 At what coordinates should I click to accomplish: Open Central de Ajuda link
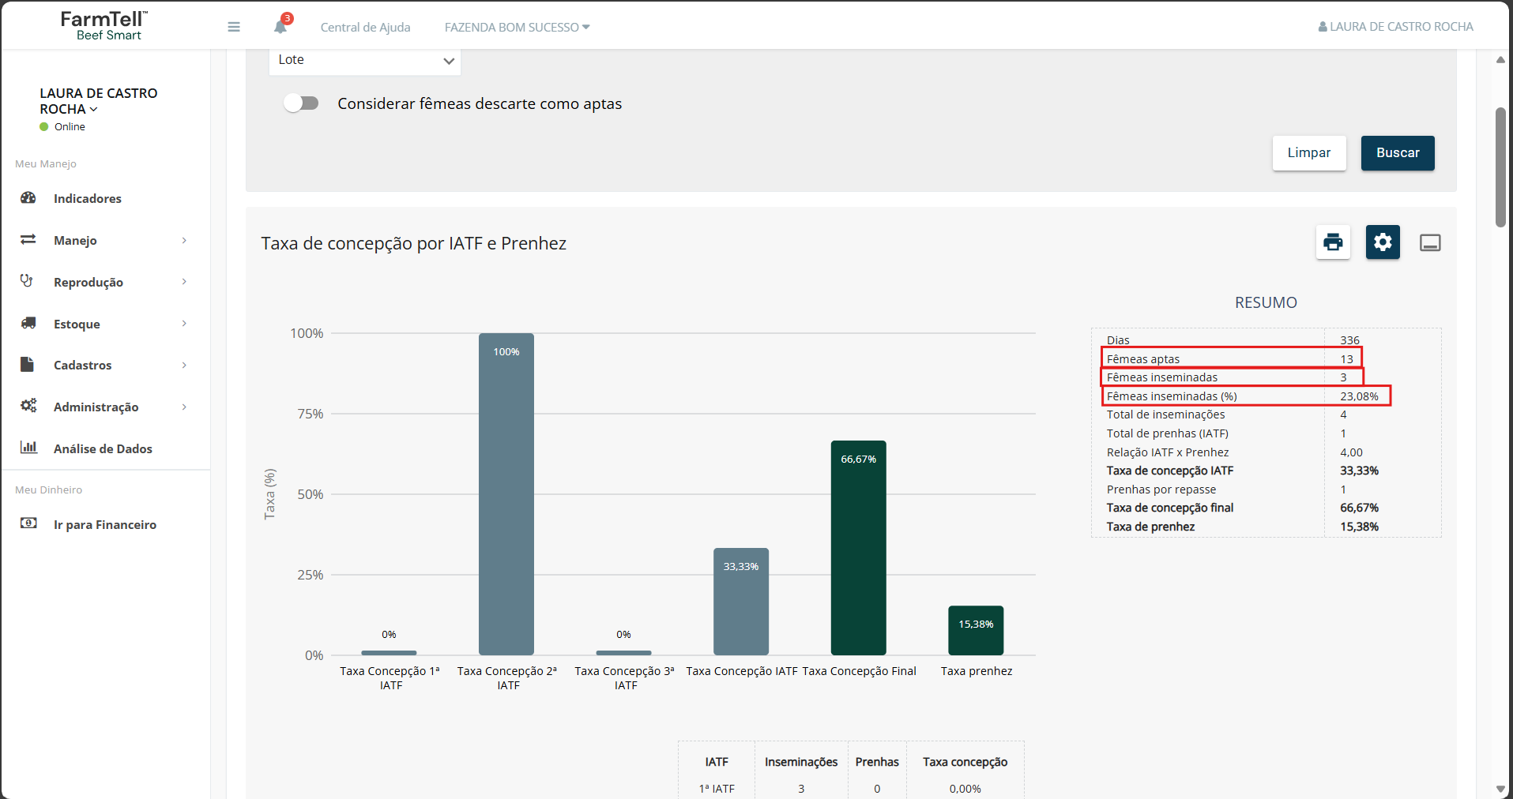365,27
